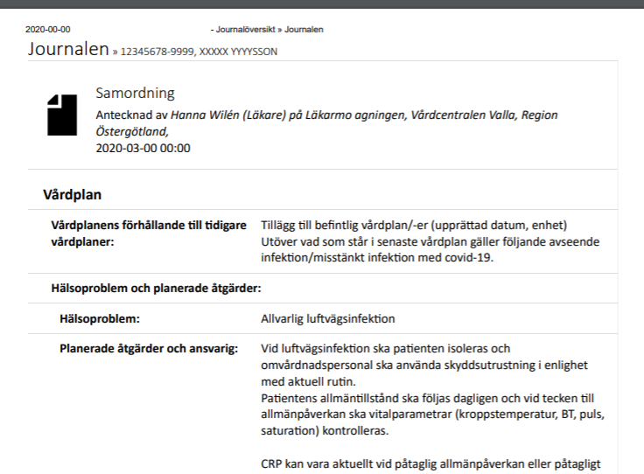Click the text med aktuell rutin
Screen dimensions: 644x474
(x=309, y=381)
